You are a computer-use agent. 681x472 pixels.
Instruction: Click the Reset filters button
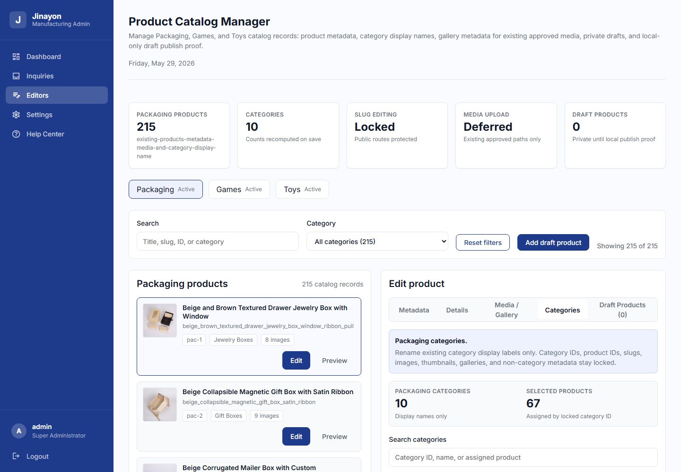(483, 243)
